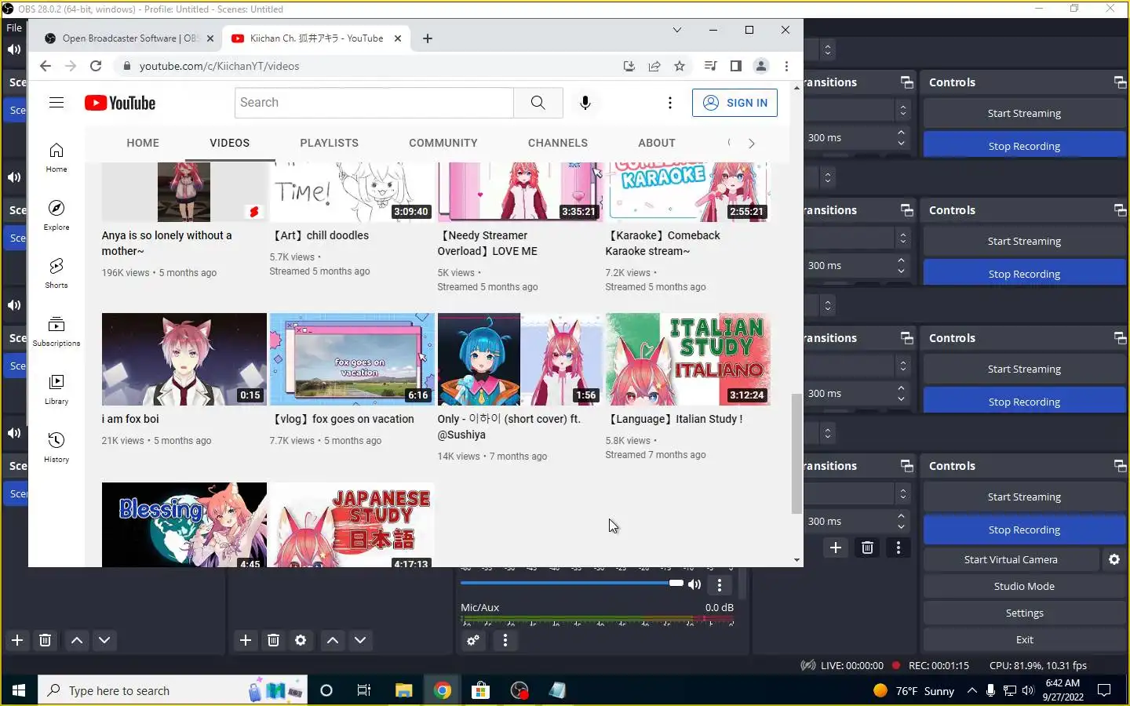This screenshot has width=1130, height=706.
Task: Toggle Start Virtual Camera
Action: click(x=1011, y=559)
